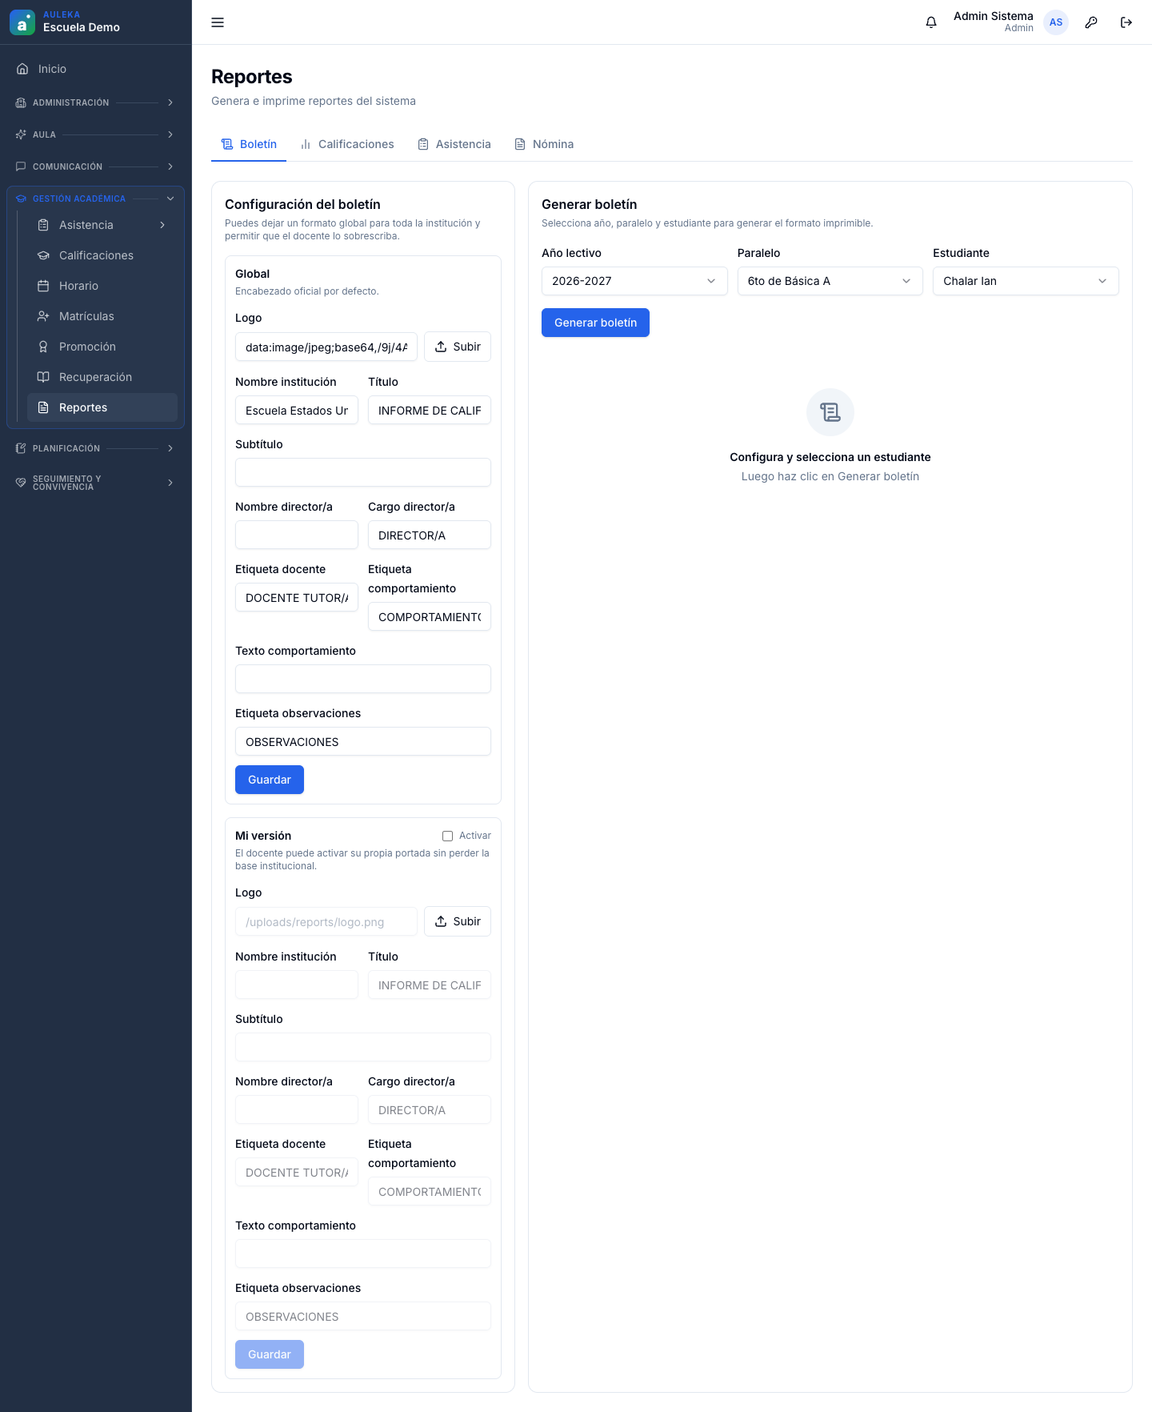Click Guardar in Mi versión section
Screen dimensions: 1152x1412
point(270,1354)
